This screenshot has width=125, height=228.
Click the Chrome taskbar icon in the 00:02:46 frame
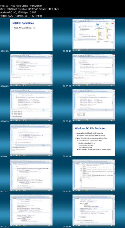coord(82,50)
